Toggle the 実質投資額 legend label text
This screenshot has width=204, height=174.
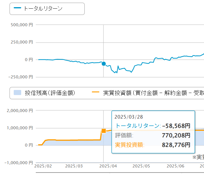coord(152,93)
